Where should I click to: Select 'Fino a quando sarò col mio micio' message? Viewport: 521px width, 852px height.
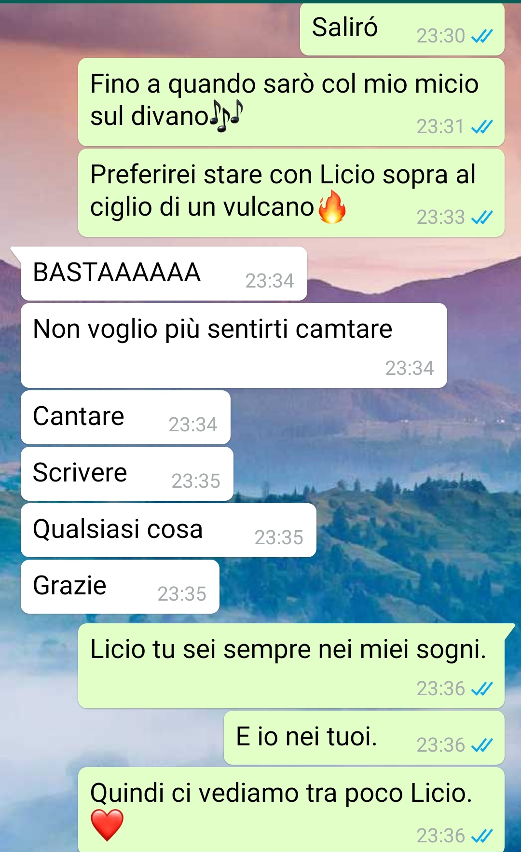click(291, 102)
